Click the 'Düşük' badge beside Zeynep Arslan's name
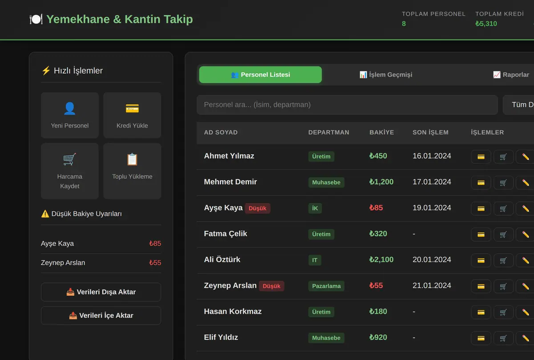 coord(271,286)
